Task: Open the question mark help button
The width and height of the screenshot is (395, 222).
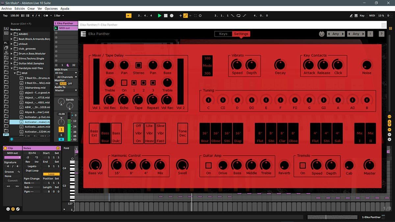Action: 382,34
